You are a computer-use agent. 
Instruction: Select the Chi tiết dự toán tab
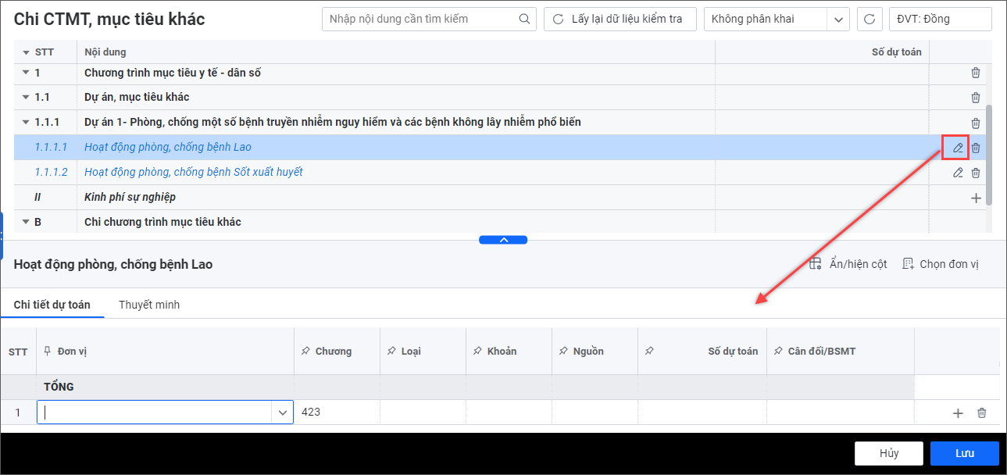(52, 305)
